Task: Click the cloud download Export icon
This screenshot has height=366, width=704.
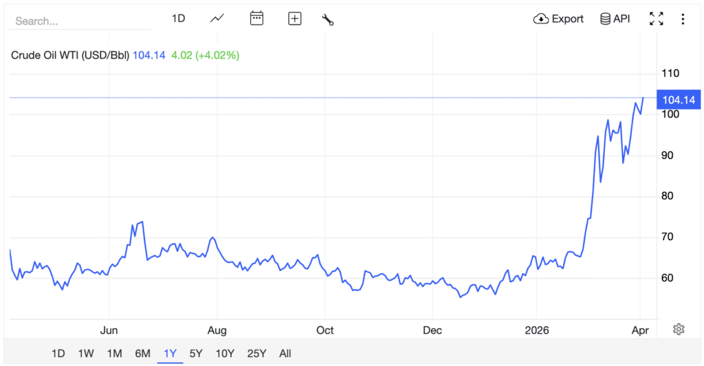Action: [540, 19]
